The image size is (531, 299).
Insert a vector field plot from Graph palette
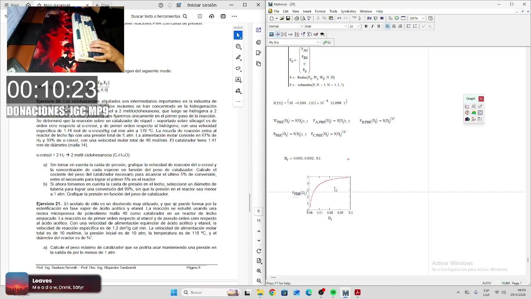tap(480, 119)
